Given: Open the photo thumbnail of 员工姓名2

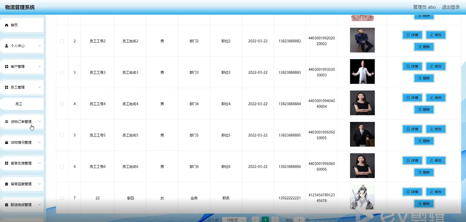Looking at the screenshot, I should coord(362,40).
